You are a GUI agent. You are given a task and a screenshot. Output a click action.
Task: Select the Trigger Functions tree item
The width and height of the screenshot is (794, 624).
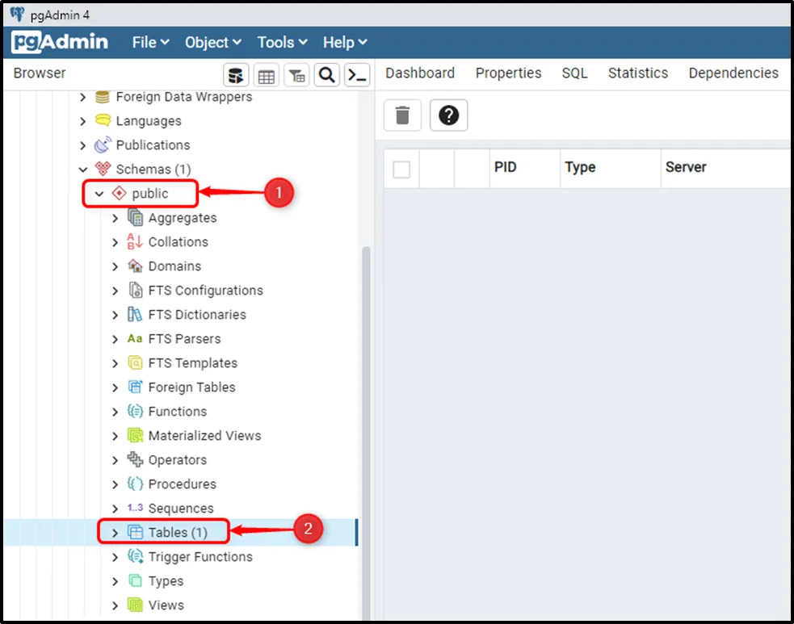click(200, 557)
